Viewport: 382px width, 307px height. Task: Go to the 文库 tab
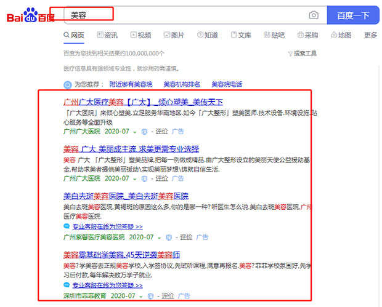tap(241, 35)
